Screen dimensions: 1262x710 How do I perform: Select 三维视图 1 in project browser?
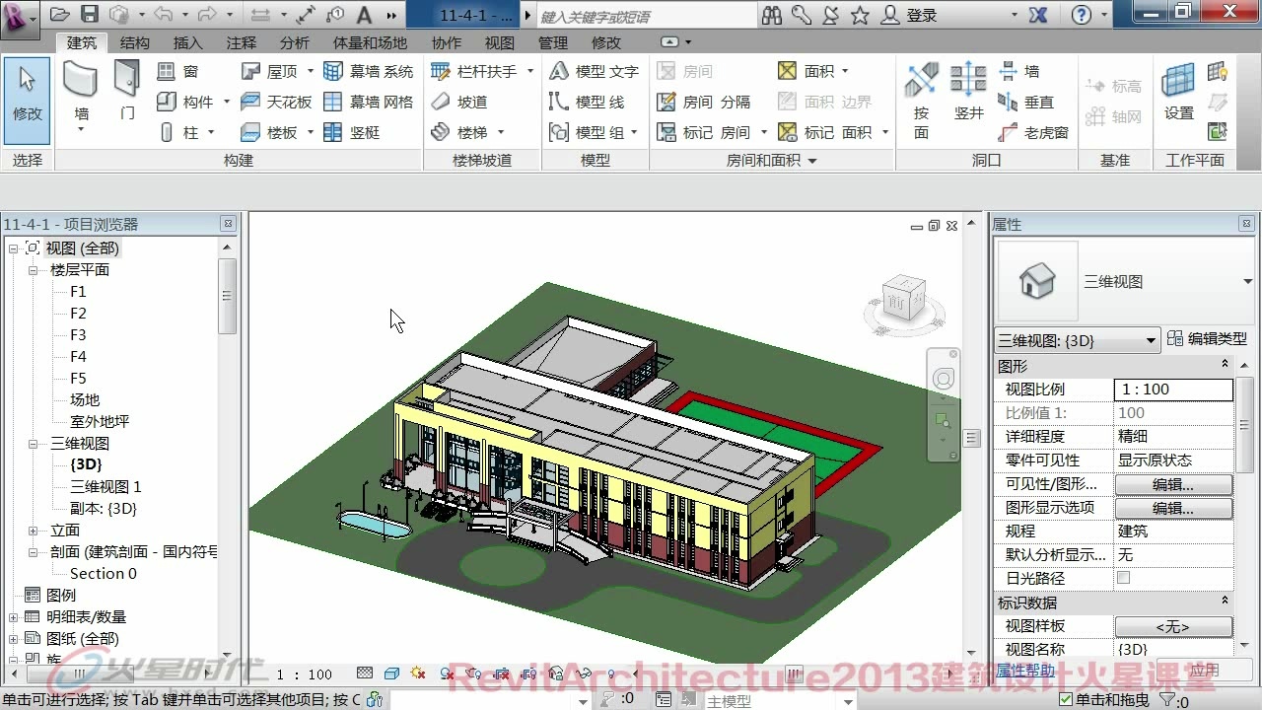pos(105,487)
